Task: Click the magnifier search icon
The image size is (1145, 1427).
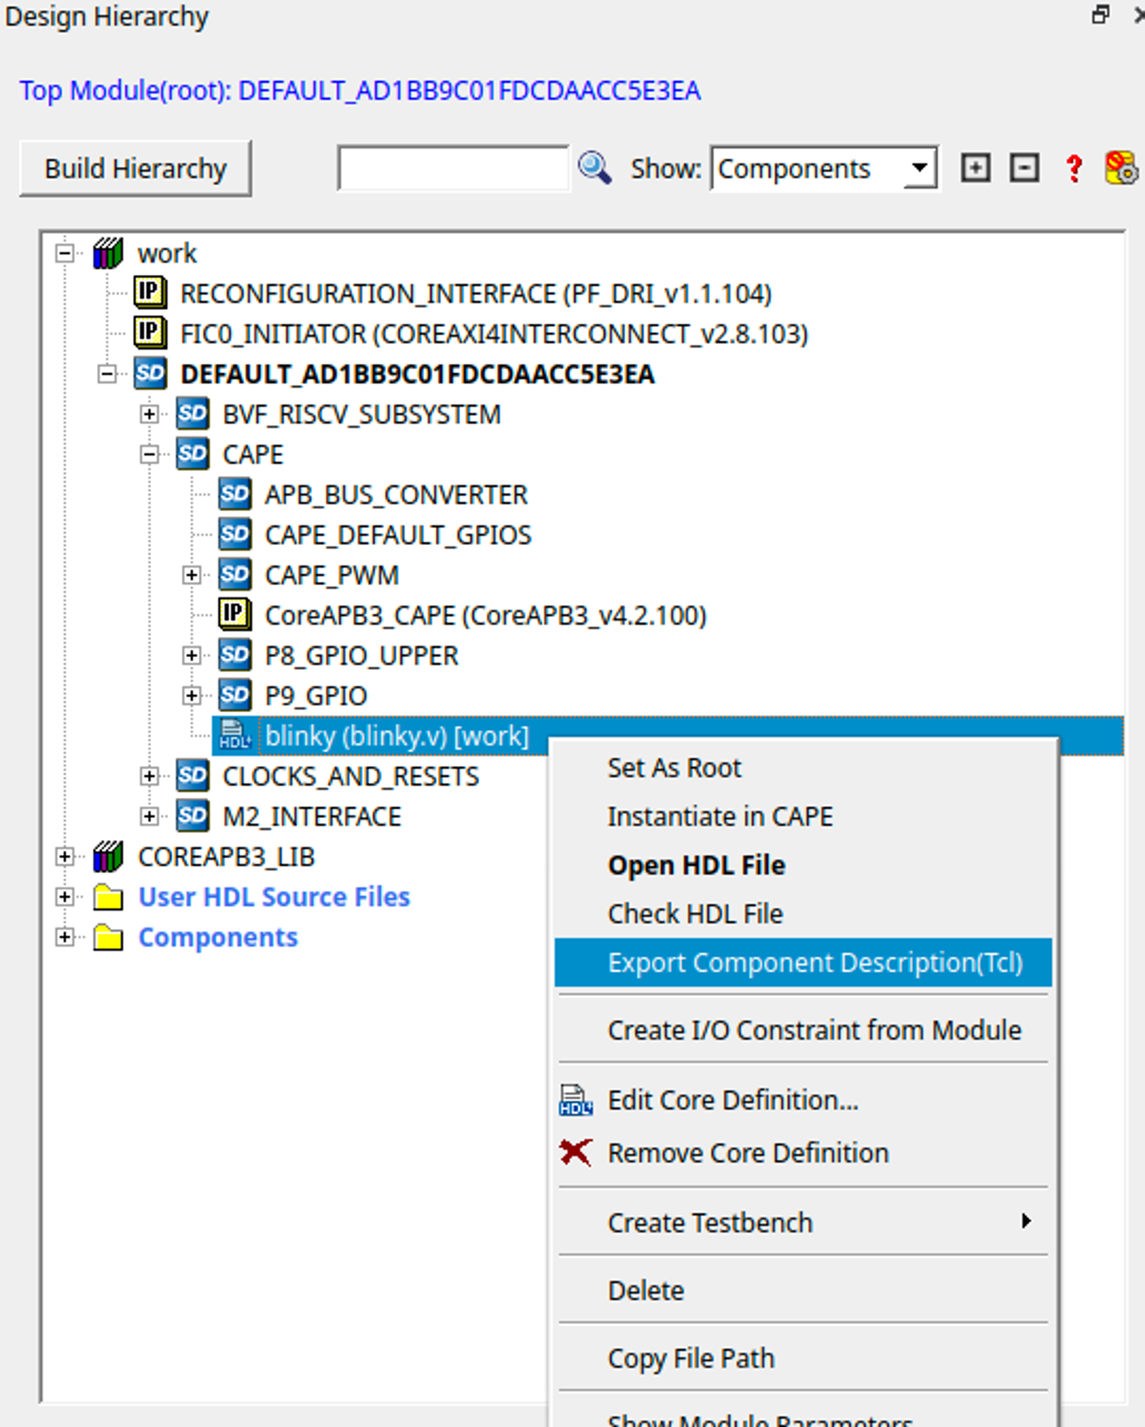Action: tap(594, 168)
